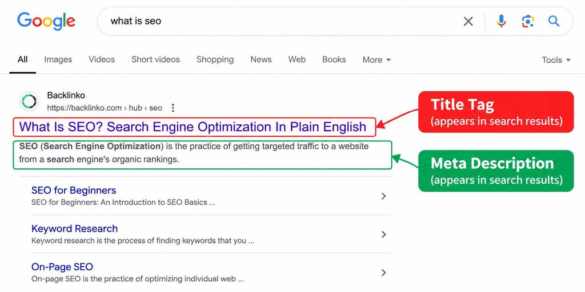This screenshot has width=585, height=292.
Task: Expand the More dropdown
Action: (x=376, y=60)
